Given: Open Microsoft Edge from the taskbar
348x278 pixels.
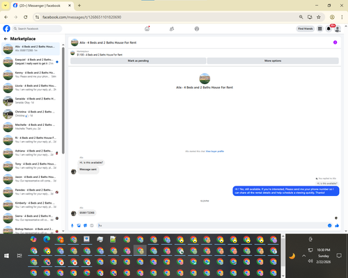Looking at the screenshot, I should click(x=47, y=239).
